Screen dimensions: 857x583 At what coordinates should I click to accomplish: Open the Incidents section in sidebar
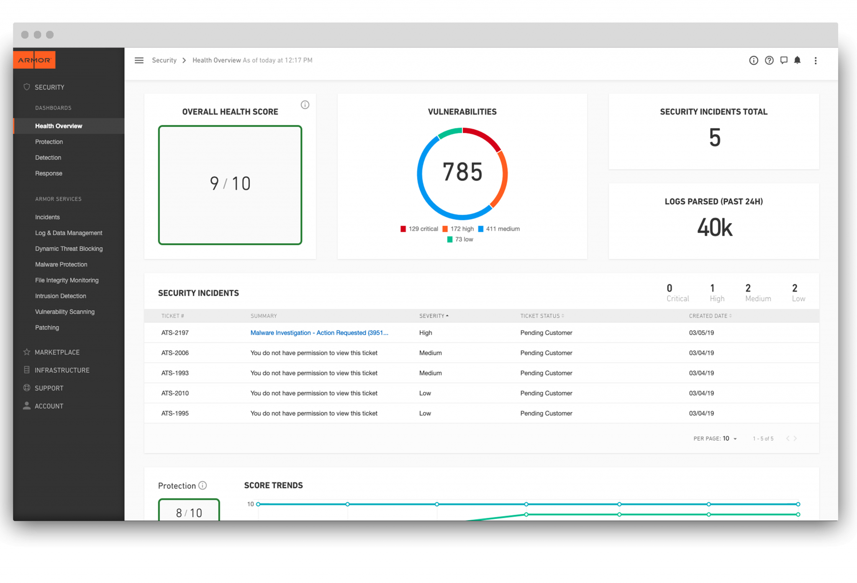(x=46, y=217)
